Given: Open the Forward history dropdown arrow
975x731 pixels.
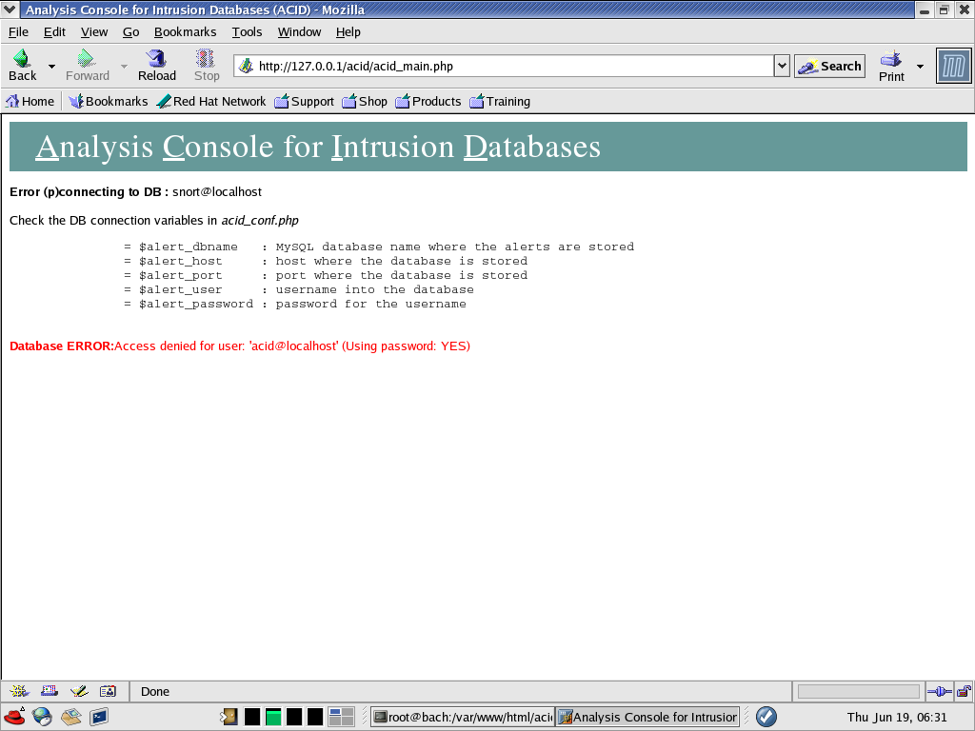Looking at the screenshot, I should point(124,67).
